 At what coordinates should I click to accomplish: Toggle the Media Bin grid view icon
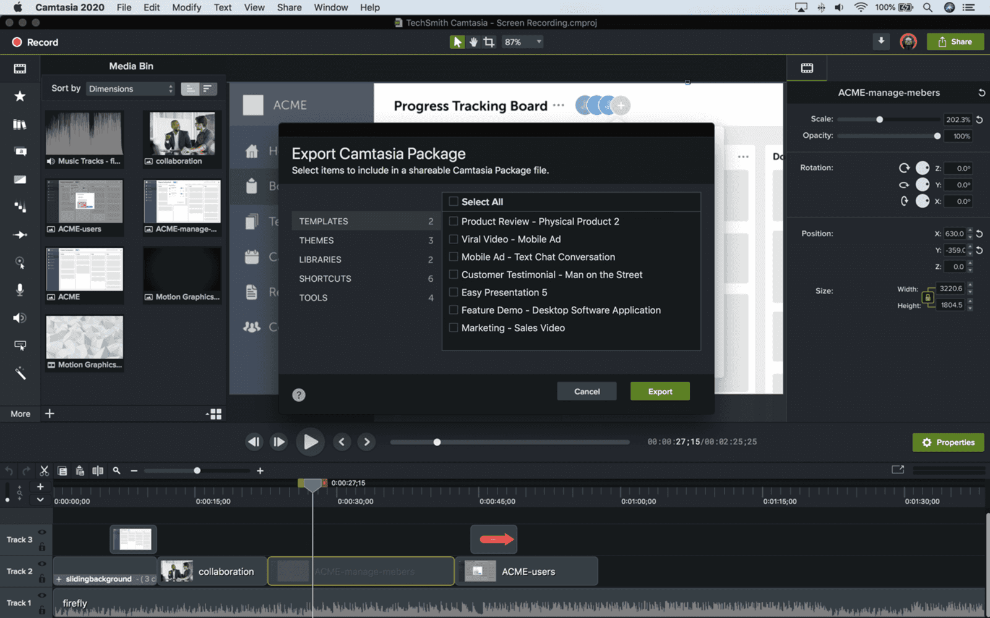[x=215, y=414]
